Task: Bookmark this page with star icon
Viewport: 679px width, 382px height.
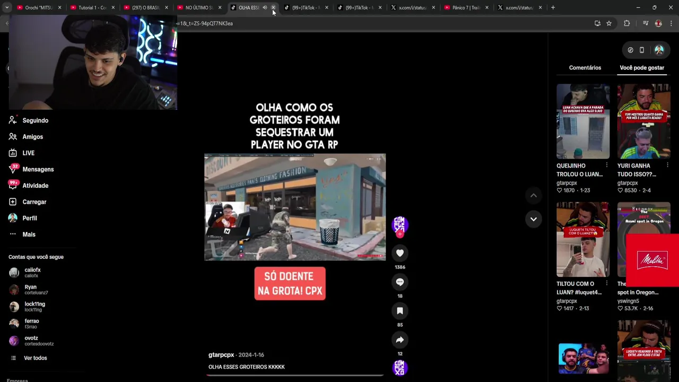Action: (609, 23)
